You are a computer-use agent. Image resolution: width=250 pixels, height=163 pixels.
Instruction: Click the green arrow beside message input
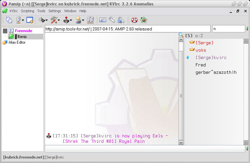pos(247,149)
